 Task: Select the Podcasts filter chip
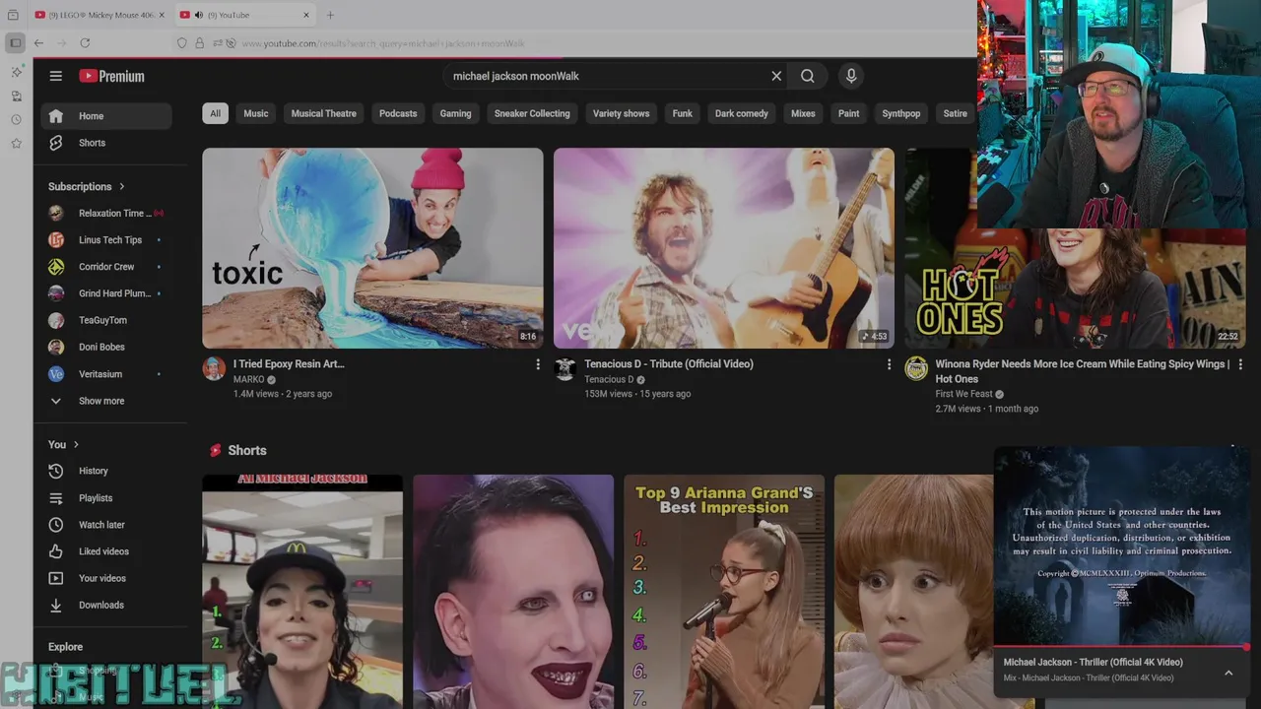coord(398,113)
